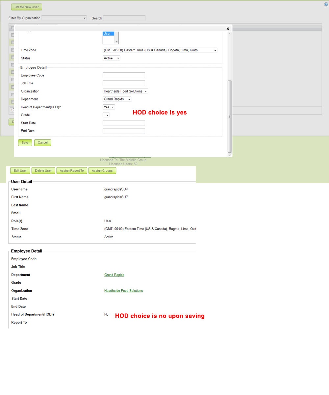Open the Organization dropdown in dialog
The height and width of the screenshot is (395, 329).
(125, 91)
